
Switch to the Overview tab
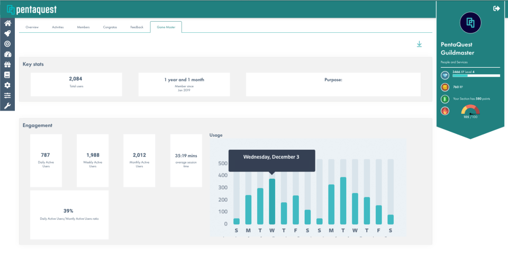[x=32, y=27]
